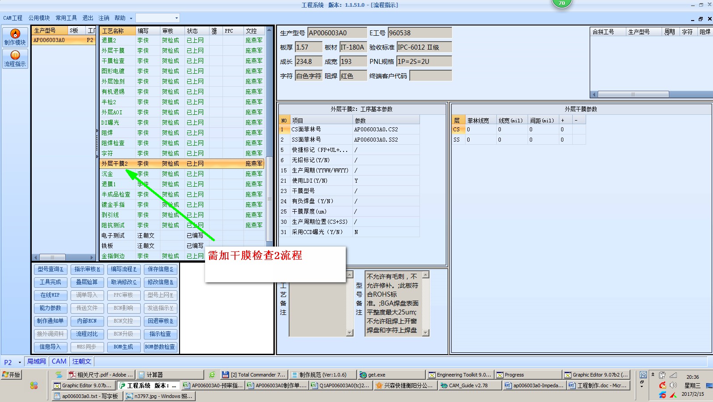
Task: Click the 型号查询X button
Action: [x=50, y=269]
